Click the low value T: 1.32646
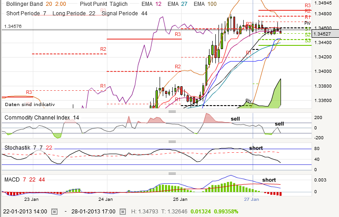The height and width of the screenshot is (217, 339). pos(174,211)
